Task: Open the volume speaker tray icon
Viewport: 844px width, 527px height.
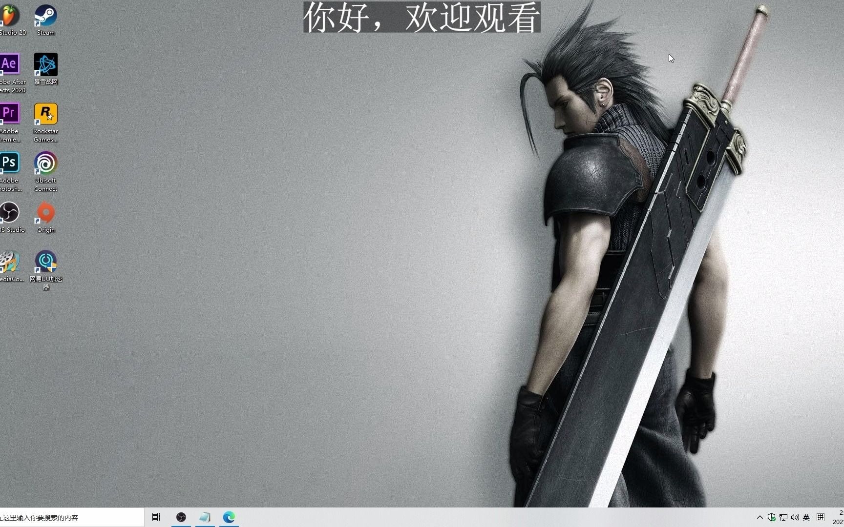Action: pyautogui.click(x=795, y=517)
